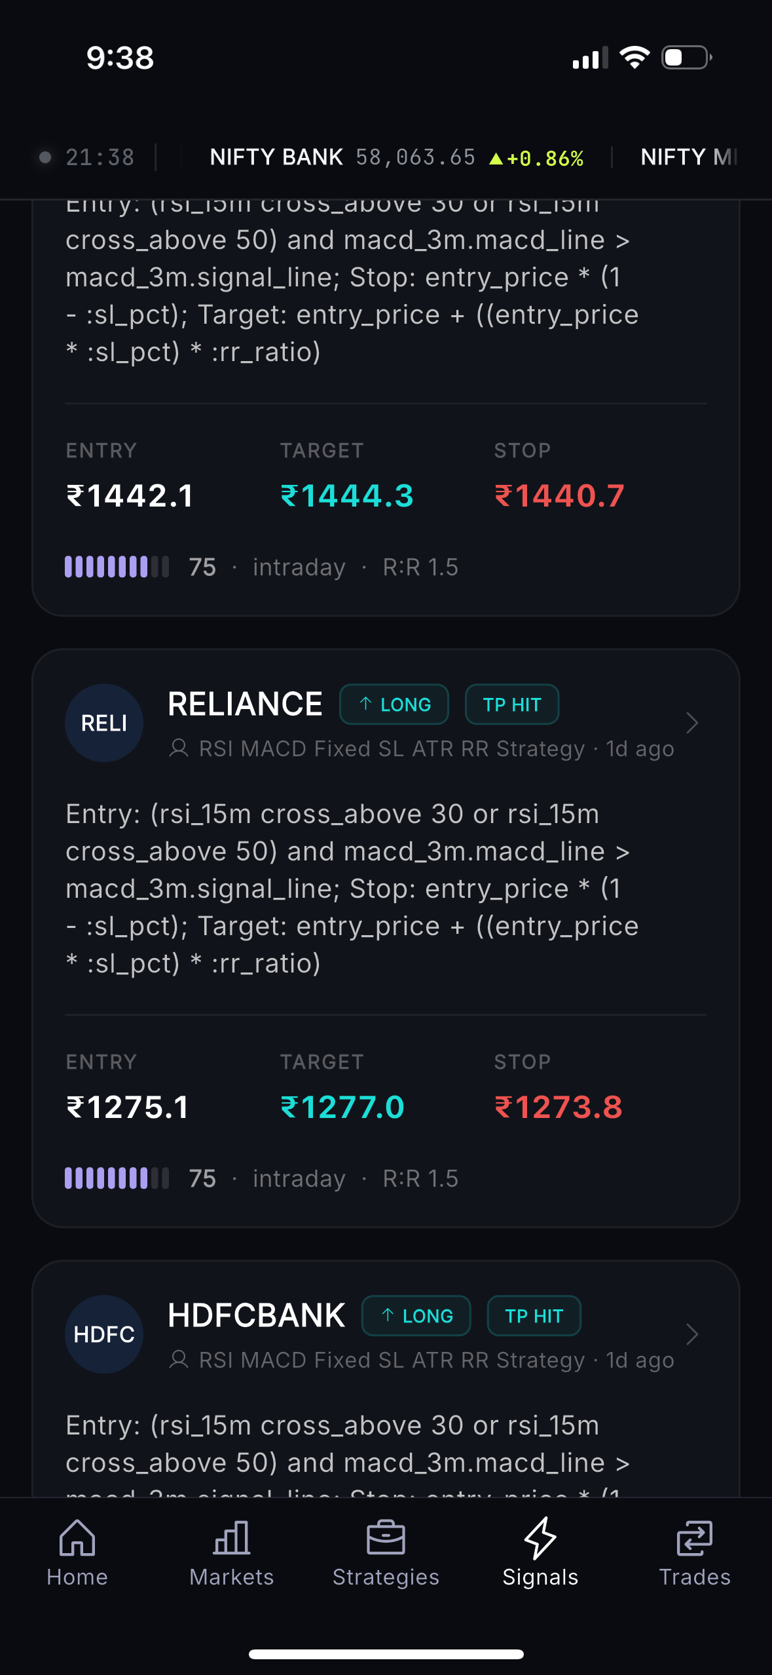Expand HDFCBANK signal details chevron
The image size is (772, 1675).
pos(691,1334)
